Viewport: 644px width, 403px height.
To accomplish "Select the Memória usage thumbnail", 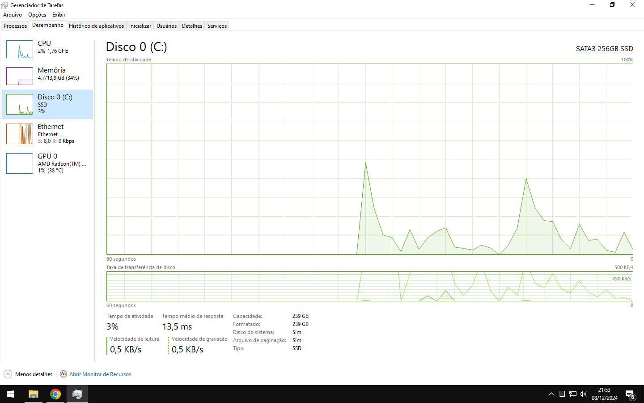I will (20, 76).
